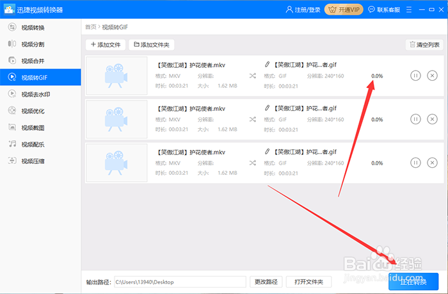Click 注册/登录 in the title bar

pyautogui.click(x=303, y=10)
